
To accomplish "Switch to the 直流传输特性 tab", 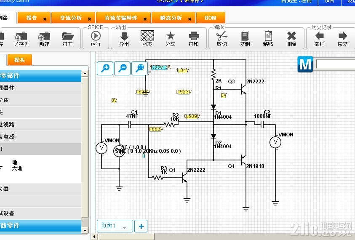I will pyautogui.click(x=121, y=18).
